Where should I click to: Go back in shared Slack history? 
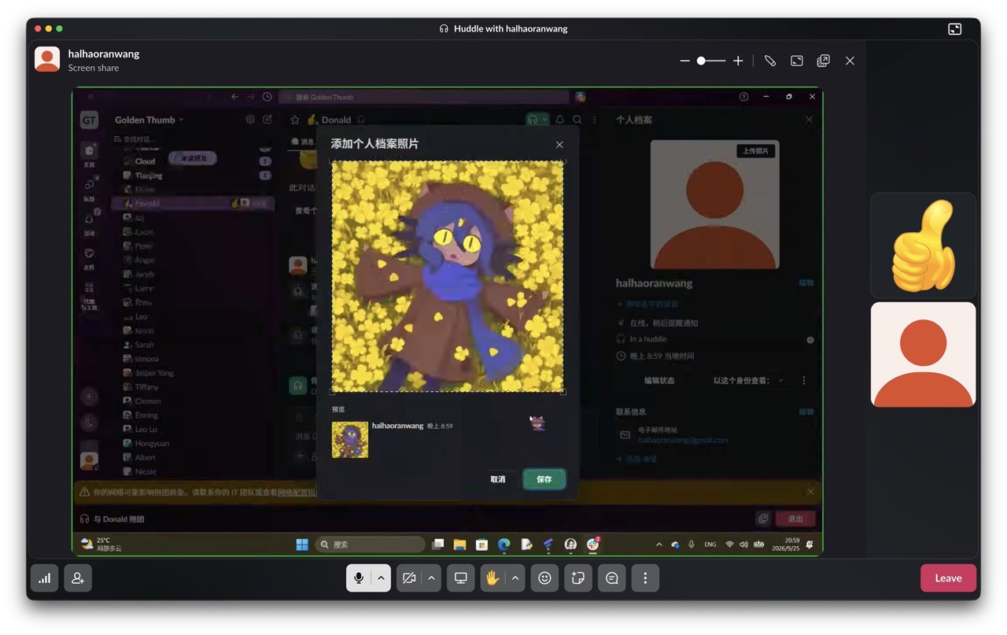[234, 97]
